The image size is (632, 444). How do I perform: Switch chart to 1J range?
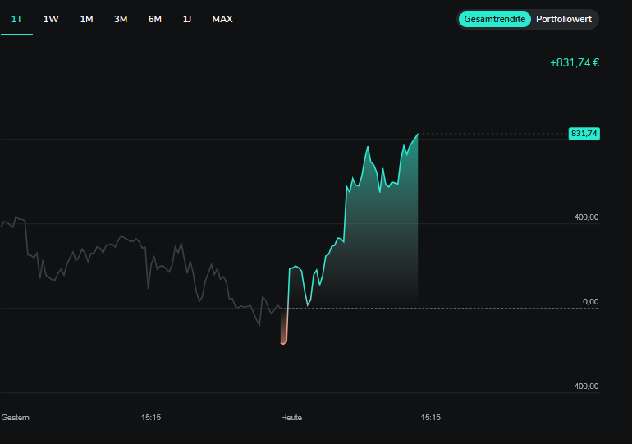[x=187, y=19]
